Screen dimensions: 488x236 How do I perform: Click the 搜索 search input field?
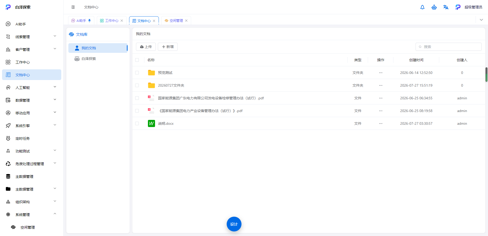(x=449, y=47)
